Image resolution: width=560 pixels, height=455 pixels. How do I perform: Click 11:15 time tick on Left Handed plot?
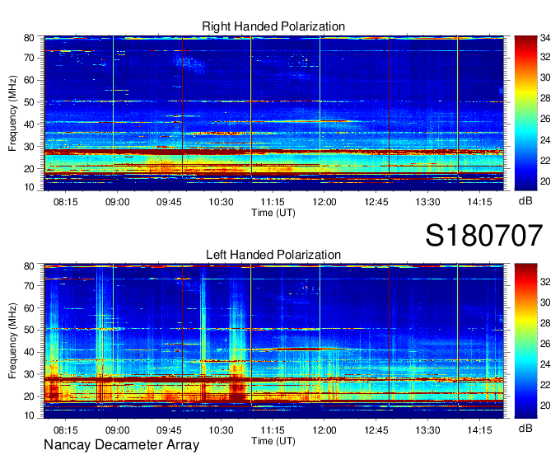coord(273,430)
